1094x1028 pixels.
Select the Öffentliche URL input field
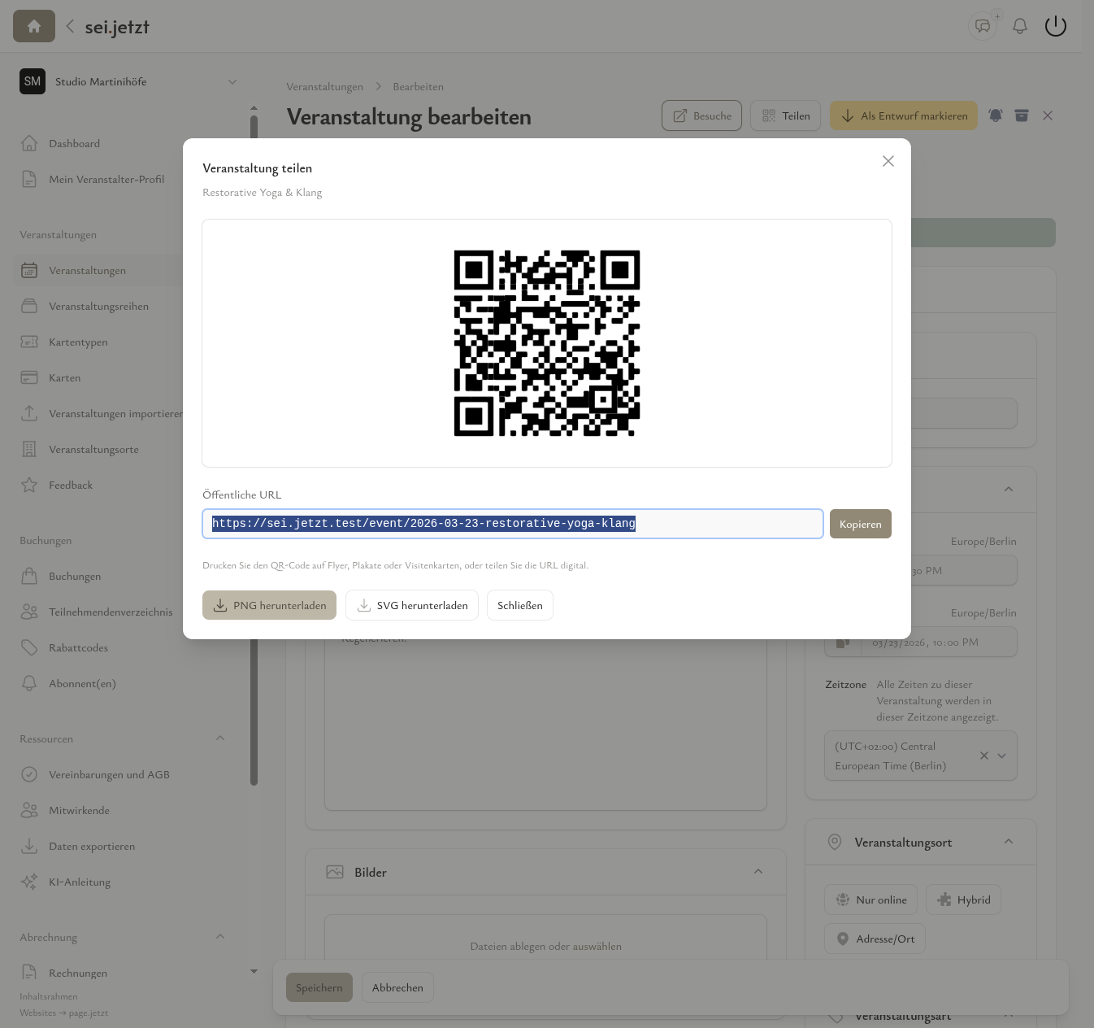[513, 524]
